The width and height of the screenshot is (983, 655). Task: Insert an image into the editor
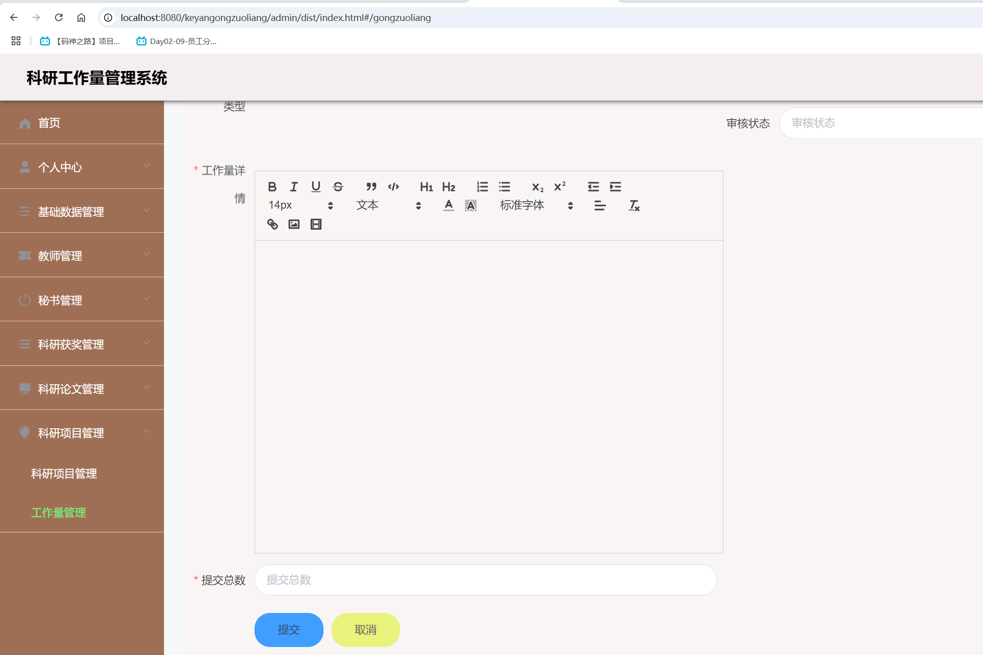(x=294, y=224)
